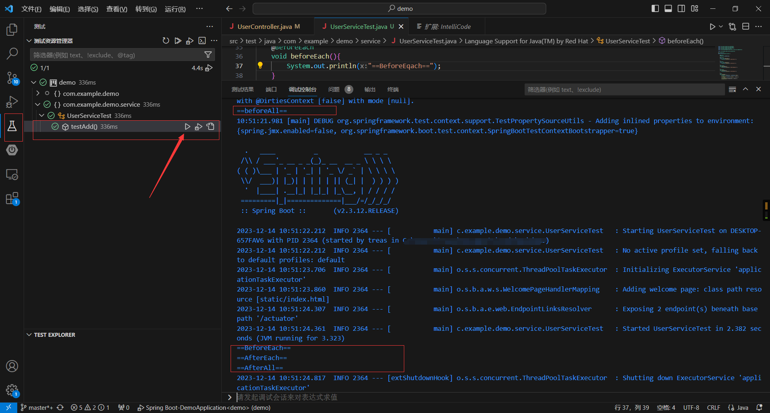Open the Source Control view with 10 changes
This screenshot has width=770, height=413.
click(12, 78)
